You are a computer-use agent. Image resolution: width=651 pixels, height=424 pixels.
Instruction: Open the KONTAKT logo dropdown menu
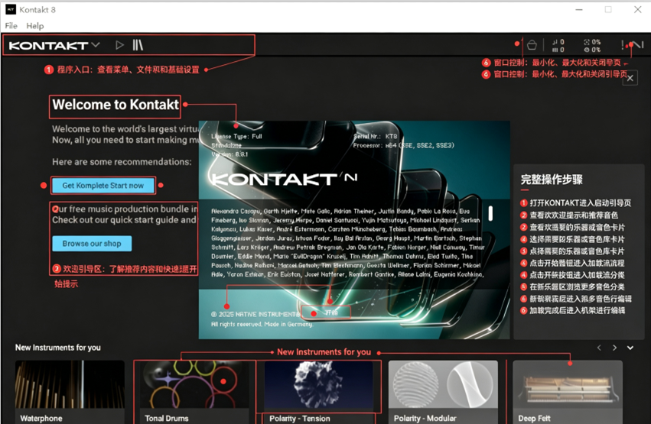coord(54,45)
